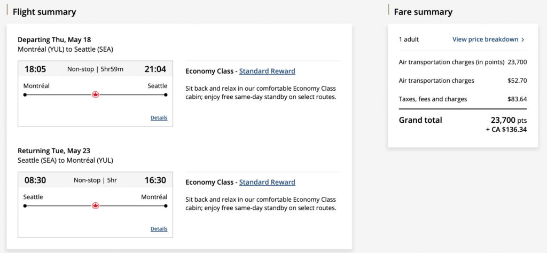Click Air Canada maple leaf icon on returning flight
547x253 pixels.
tap(96, 205)
